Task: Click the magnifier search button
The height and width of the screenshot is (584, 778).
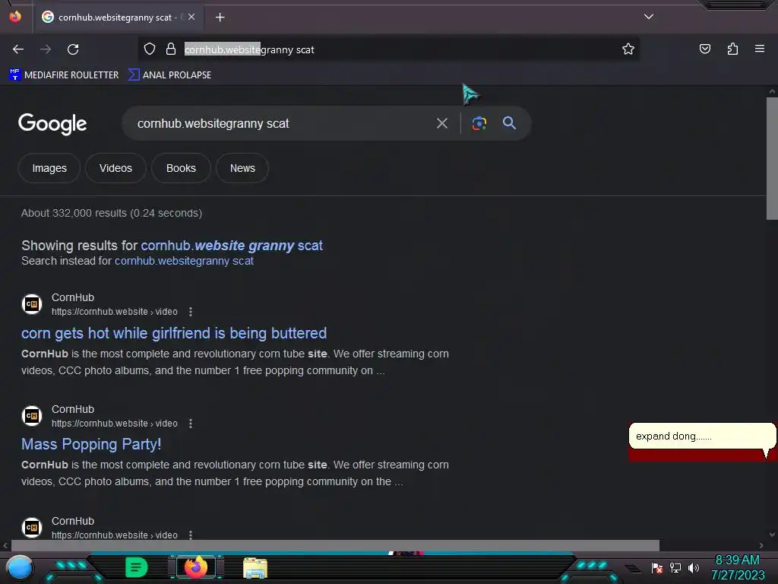Action: (x=509, y=122)
